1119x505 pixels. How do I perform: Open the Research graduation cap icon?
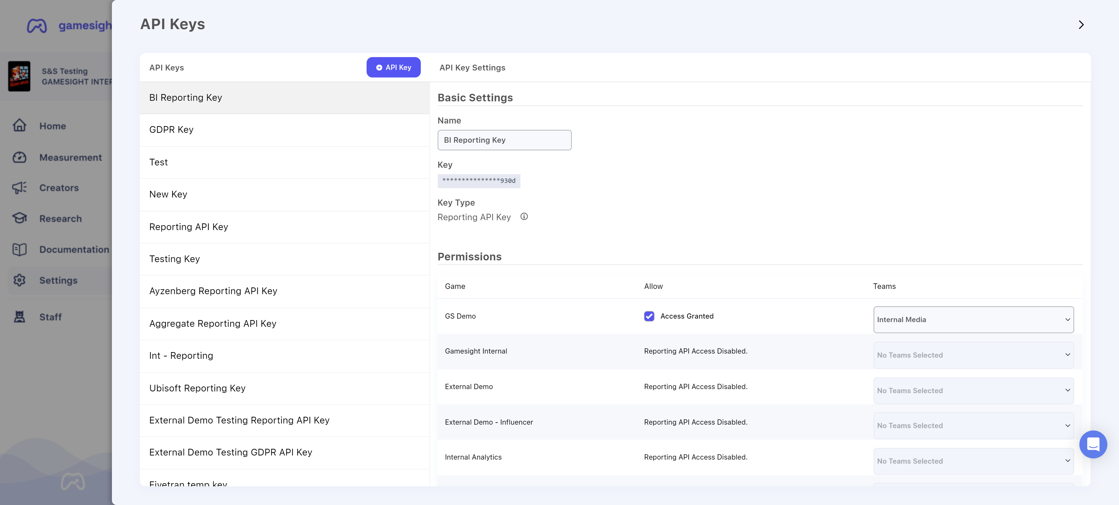pos(20,218)
